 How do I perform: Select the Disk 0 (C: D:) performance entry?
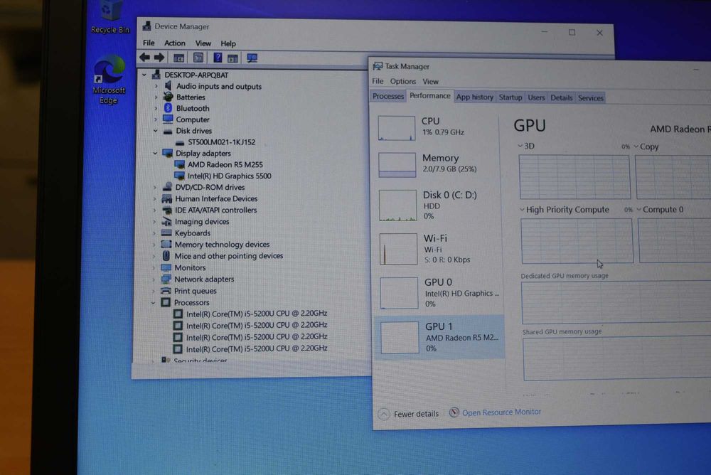pyautogui.click(x=438, y=205)
